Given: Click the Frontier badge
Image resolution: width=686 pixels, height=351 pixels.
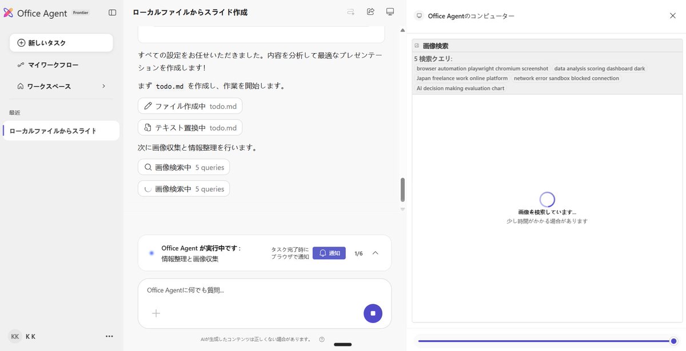Looking at the screenshot, I should pos(81,13).
